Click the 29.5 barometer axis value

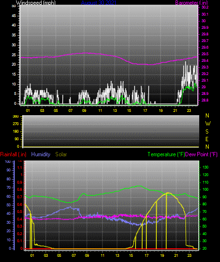(205, 54)
